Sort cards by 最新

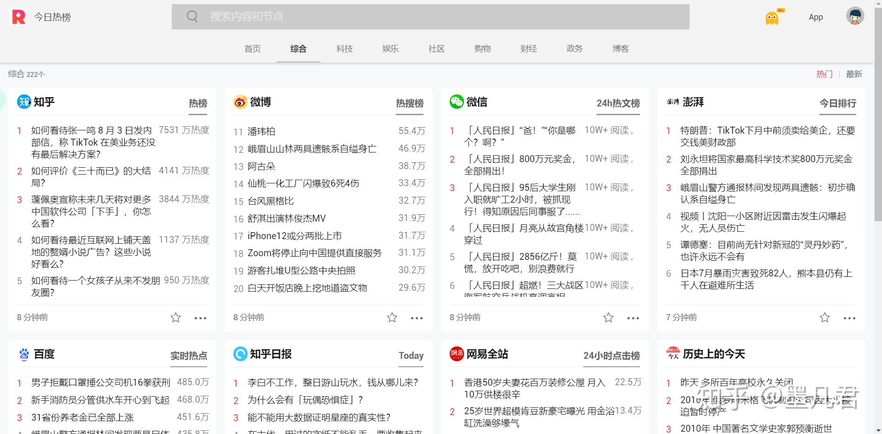pyautogui.click(x=854, y=74)
